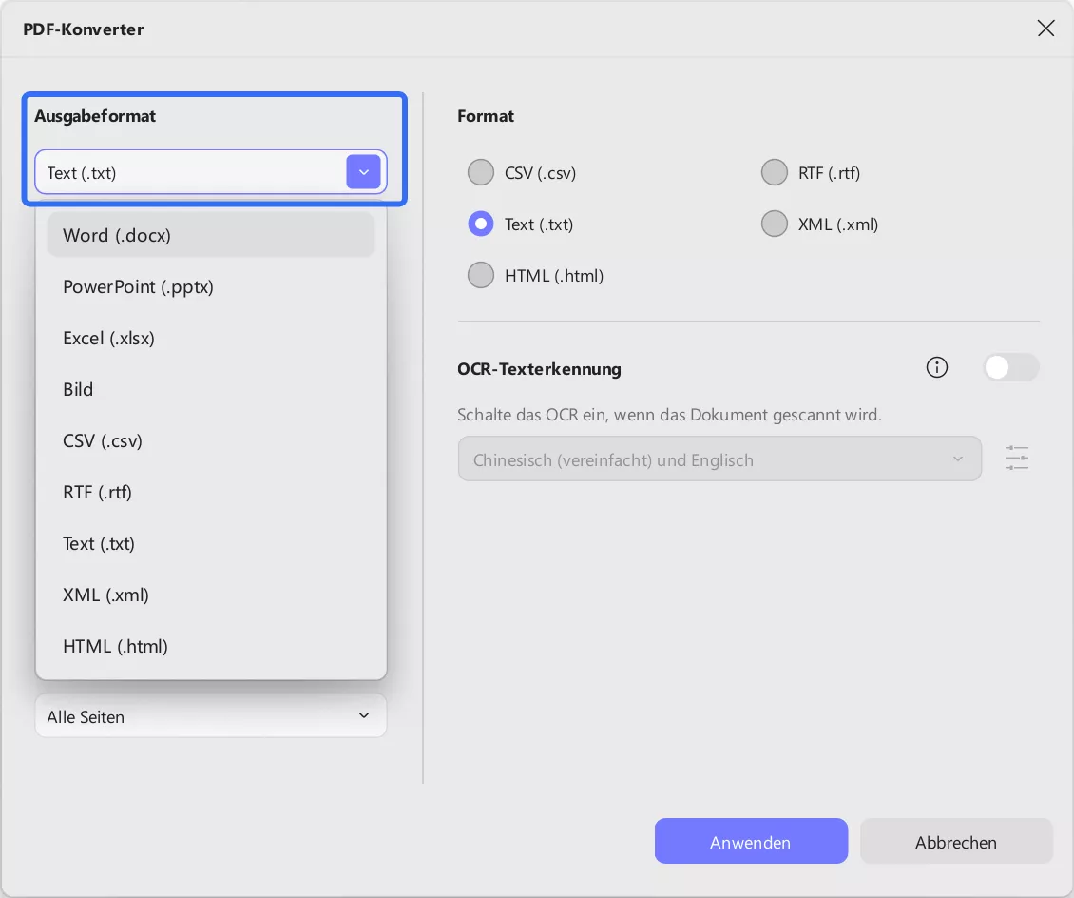The height and width of the screenshot is (898, 1074).
Task: Select the HTML (.html) radio button
Action: (x=481, y=276)
